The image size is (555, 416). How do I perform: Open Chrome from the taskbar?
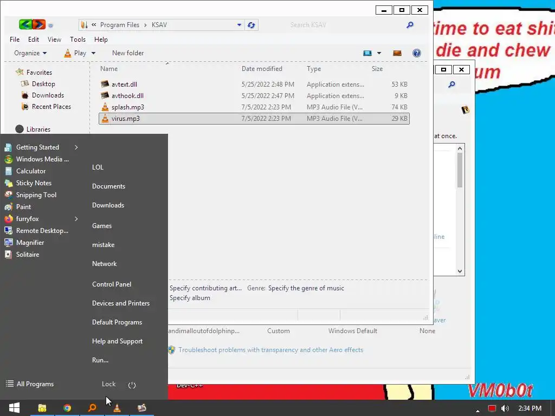(x=67, y=408)
